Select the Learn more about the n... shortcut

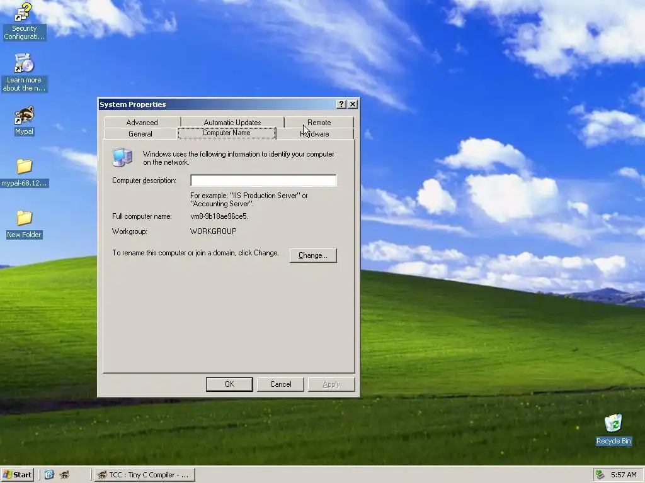24,73
